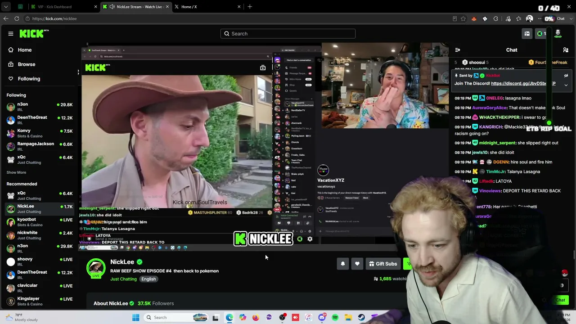Screen dimensions: 576x324
Task: Open Spotify from the taskbar
Action: (x=335, y=318)
